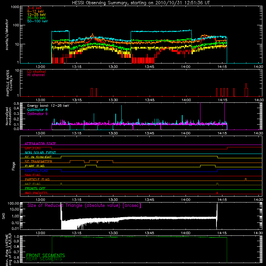The width and height of the screenshot is (266, 266).
Task: Click the HI channel legend label
Action: click(36, 75)
